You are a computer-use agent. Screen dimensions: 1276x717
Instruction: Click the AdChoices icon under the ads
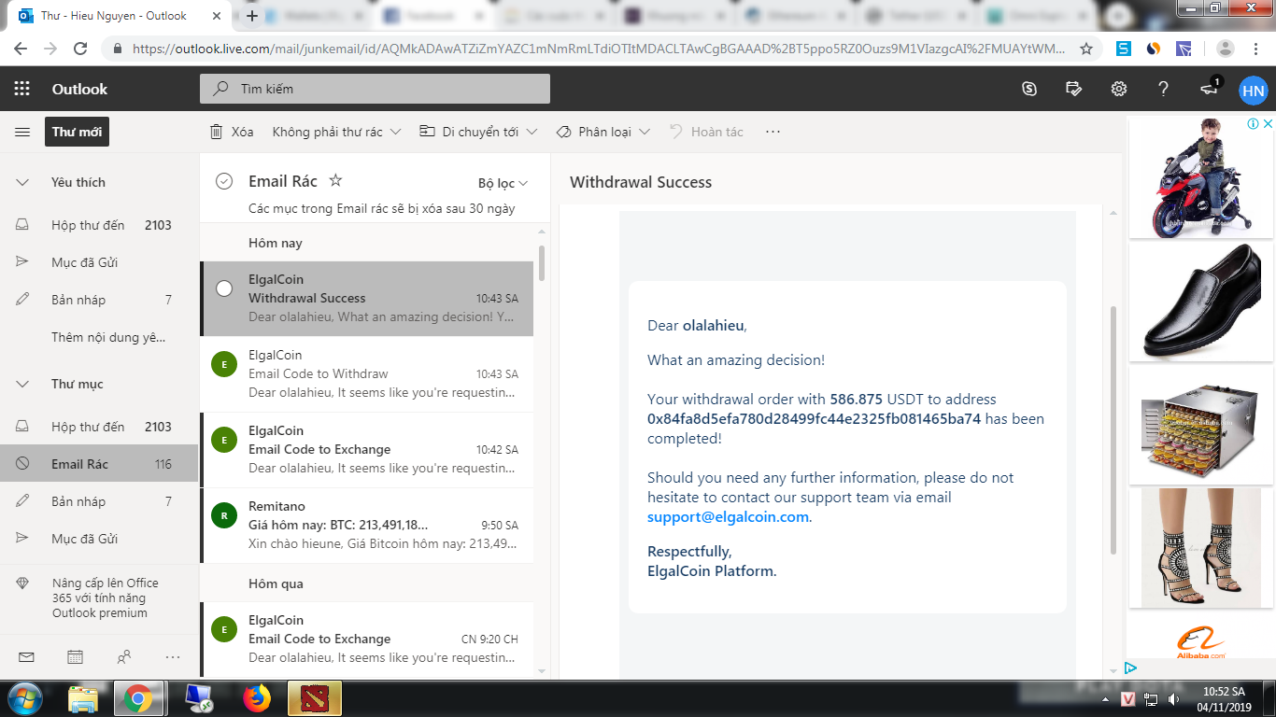[1130, 668]
